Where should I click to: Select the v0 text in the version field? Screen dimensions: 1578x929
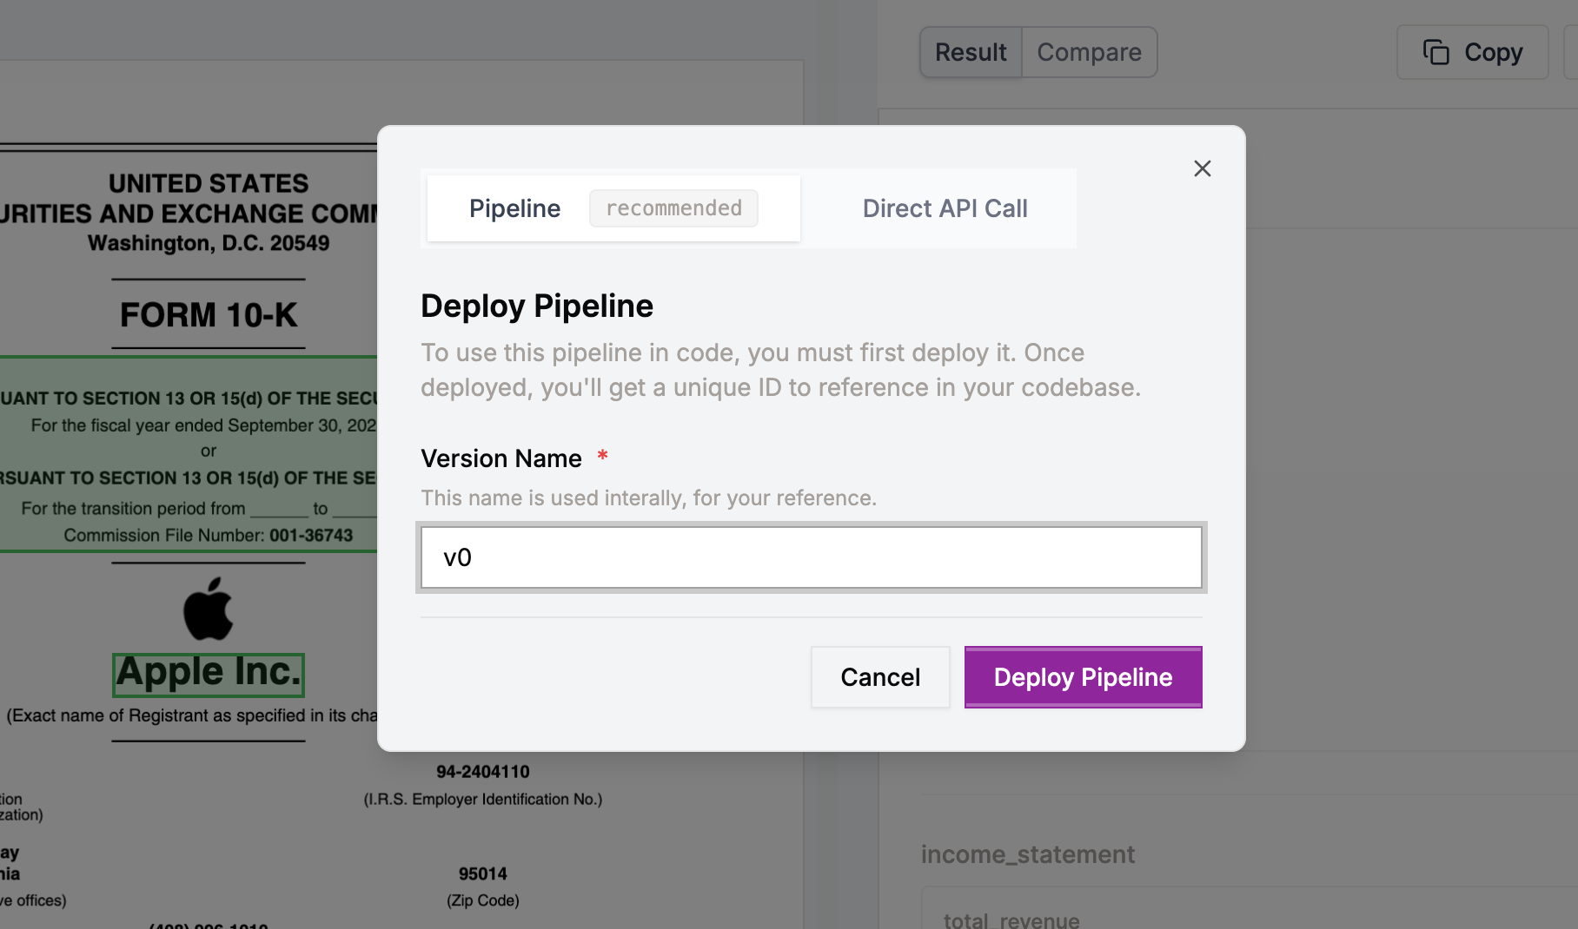coord(458,557)
